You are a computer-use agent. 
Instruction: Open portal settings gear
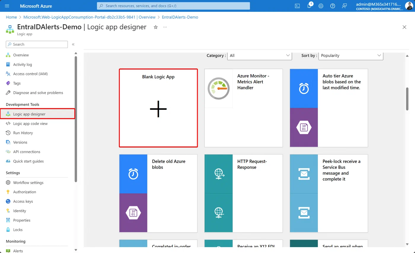(x=321, y=6)
